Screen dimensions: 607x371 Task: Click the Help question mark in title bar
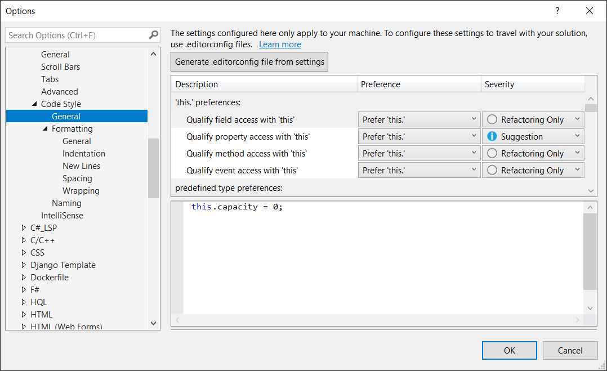tap(557, 11)
